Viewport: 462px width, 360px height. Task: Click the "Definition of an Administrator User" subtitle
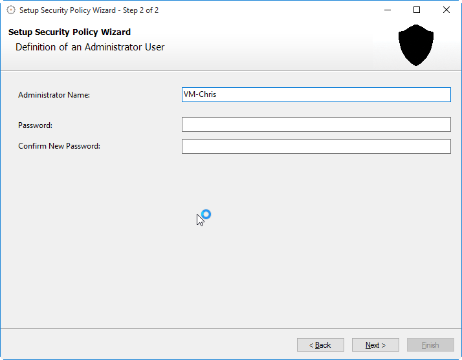click(90, 47)
